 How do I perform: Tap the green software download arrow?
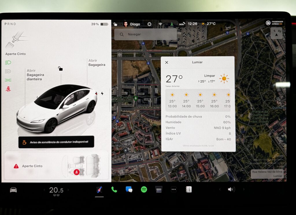[172, 24]
